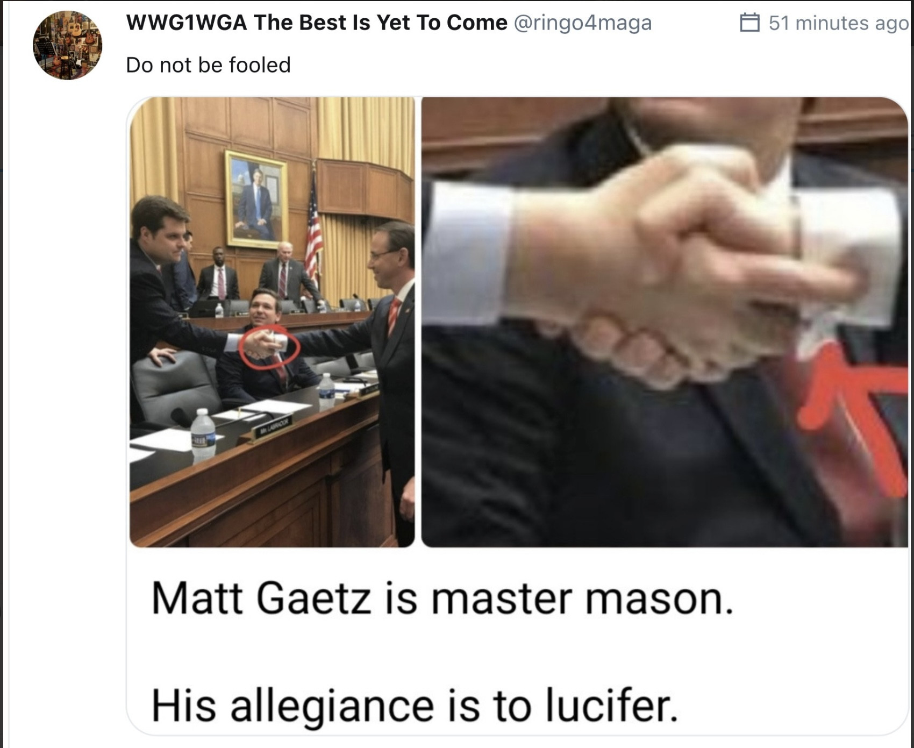914x748 pixels.
Task: Click the "WWG1WGA The Best Is Yet To Come" name
Action: tap(317, 23)
